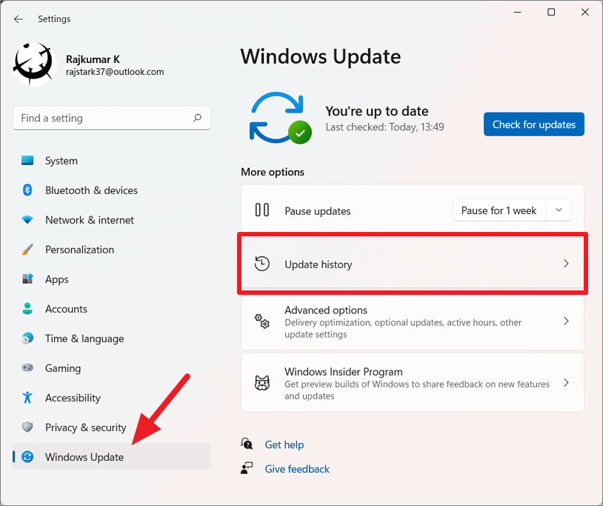Click the large update status sync icon
603x506 pixels.
click(280, 118)
